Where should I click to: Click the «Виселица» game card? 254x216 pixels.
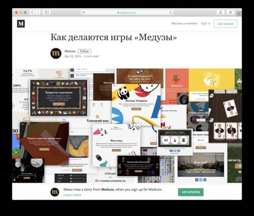116,145
